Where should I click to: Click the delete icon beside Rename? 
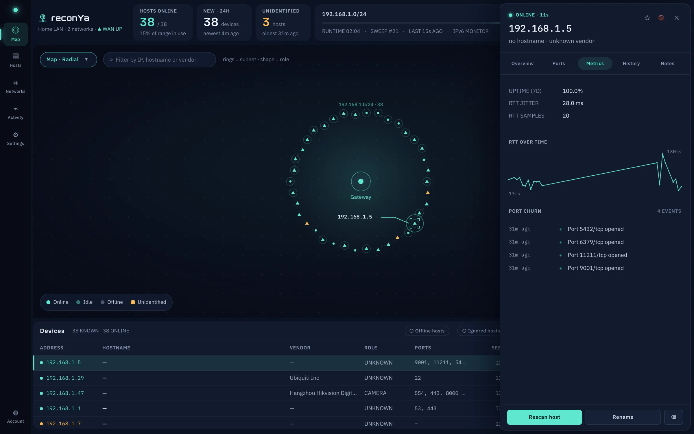(x=673, y=417)
